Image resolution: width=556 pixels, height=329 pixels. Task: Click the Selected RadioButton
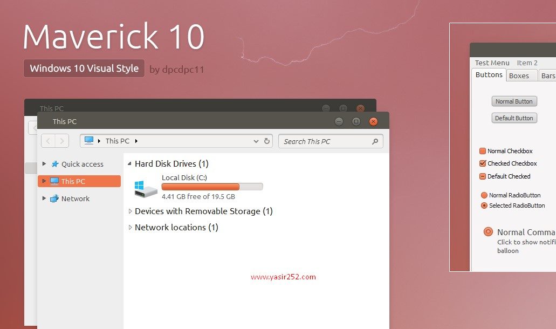click(484, 205)
